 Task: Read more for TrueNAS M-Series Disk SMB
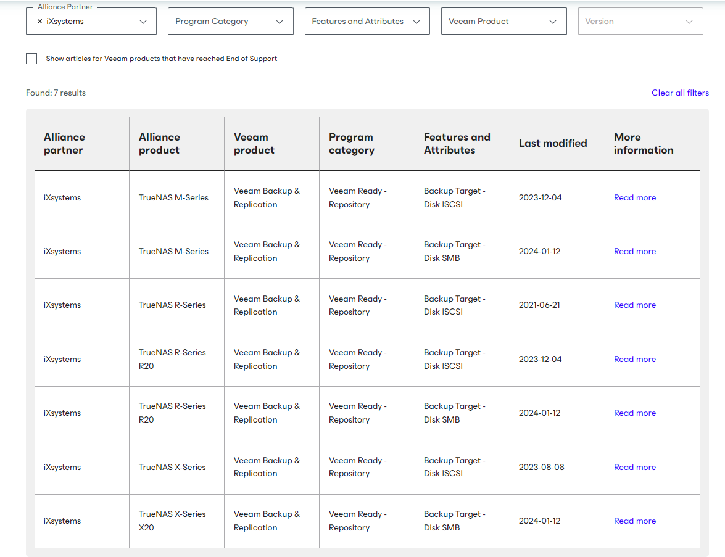point(634,251)
